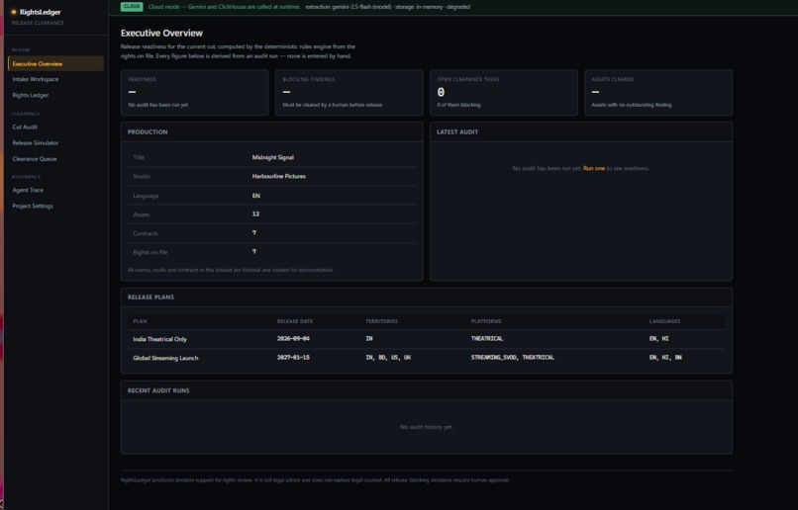
Task: Click the RightsLedger logo dot
Action: [14, 12]
